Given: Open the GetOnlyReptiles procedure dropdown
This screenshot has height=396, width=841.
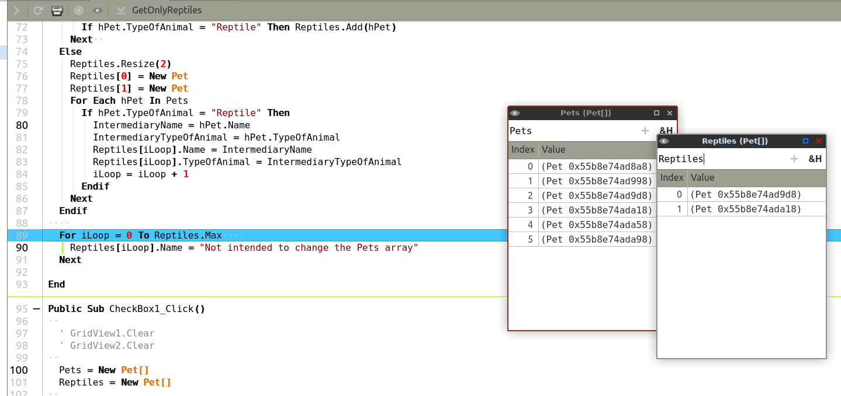Looking at the screenshot, I should tap(121, 10).
